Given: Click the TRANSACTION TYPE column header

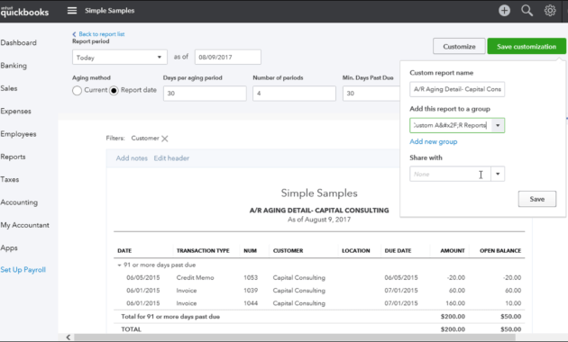Looking at the screenshot, I should click(203, 250).
